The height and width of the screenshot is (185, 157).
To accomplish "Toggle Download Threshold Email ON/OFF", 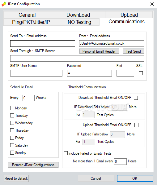I will [x=136, y=98].
